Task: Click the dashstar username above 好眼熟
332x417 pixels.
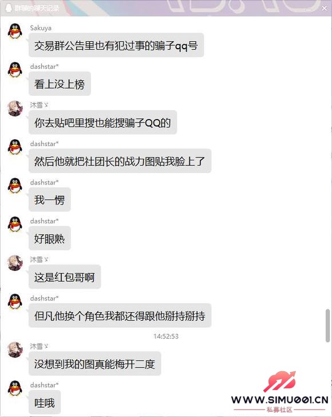Action: (44, 221)
